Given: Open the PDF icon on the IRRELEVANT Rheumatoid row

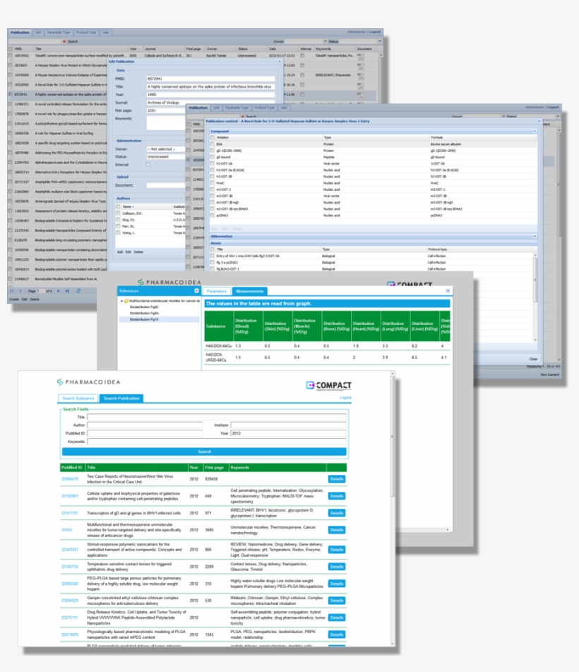Looking at the screenshot, I should coord(361,76).
